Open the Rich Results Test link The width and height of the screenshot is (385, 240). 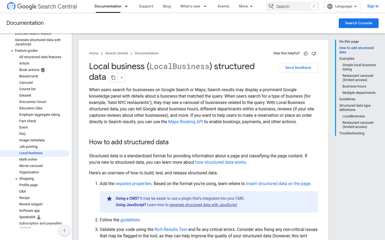[x=171, y=230]
